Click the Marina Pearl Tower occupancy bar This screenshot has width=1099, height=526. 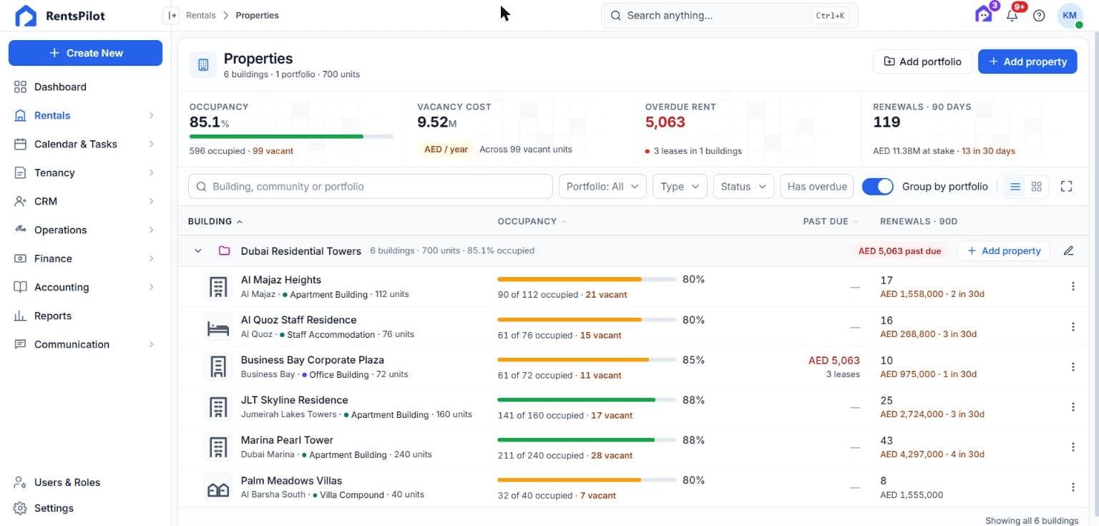click(x=587, y=439)
